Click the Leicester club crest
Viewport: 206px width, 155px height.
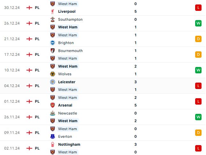[53, 82]
